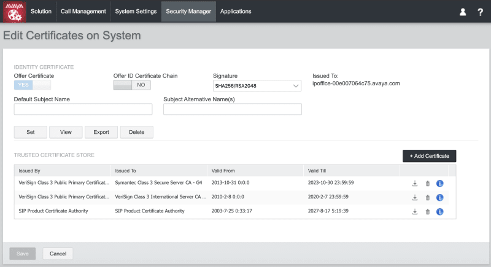View info for SIP Product Certificate Authority
The height and width of the screenshot is (267, 491).
(439, 212)
